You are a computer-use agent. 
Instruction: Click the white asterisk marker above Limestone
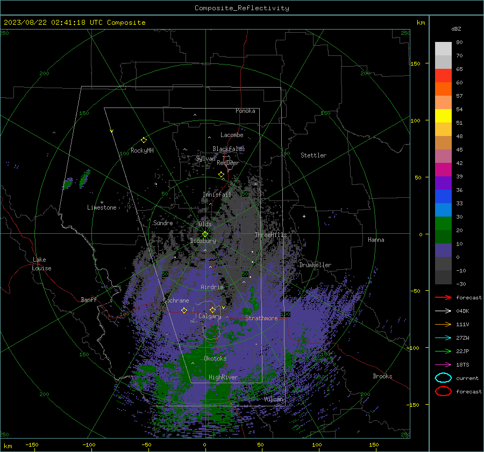click(102, 203)
